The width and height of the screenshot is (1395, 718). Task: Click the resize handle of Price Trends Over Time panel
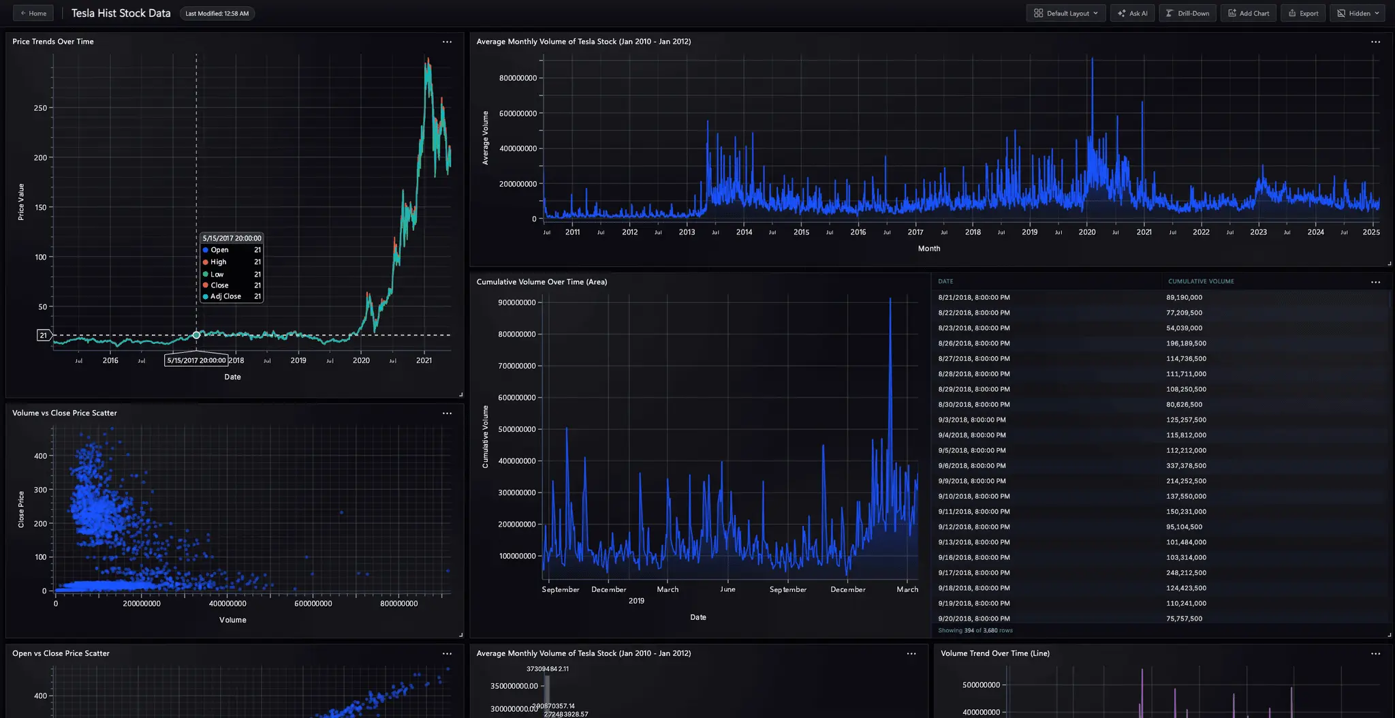(461, 394)
